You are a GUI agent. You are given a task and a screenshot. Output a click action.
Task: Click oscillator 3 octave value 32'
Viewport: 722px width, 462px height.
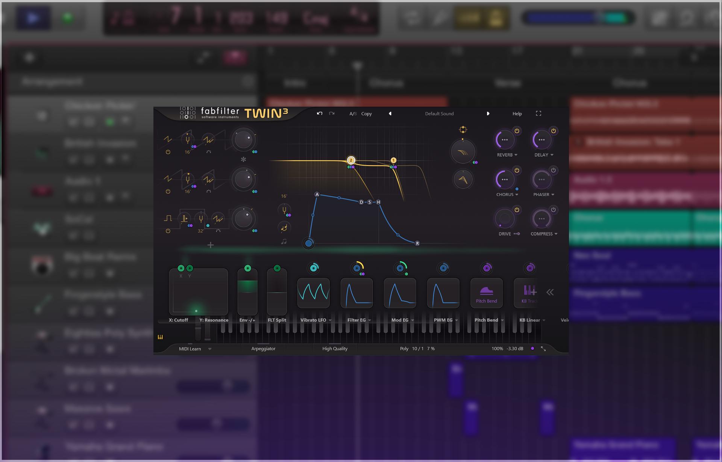(x=201, y=231)
